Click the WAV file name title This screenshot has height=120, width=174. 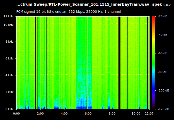[x=82, y=5]
